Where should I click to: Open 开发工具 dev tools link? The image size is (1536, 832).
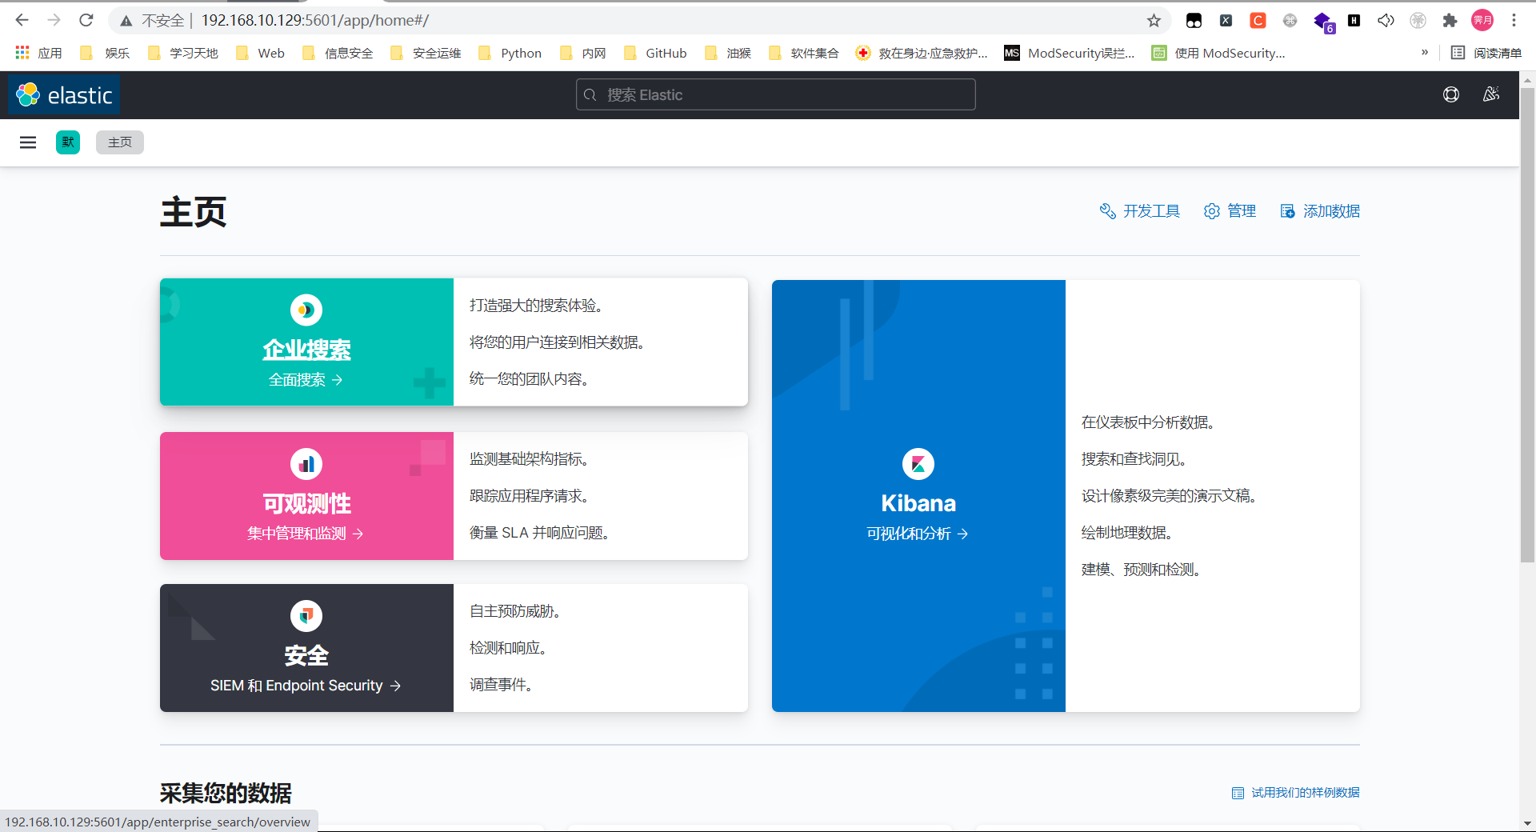1140,211
